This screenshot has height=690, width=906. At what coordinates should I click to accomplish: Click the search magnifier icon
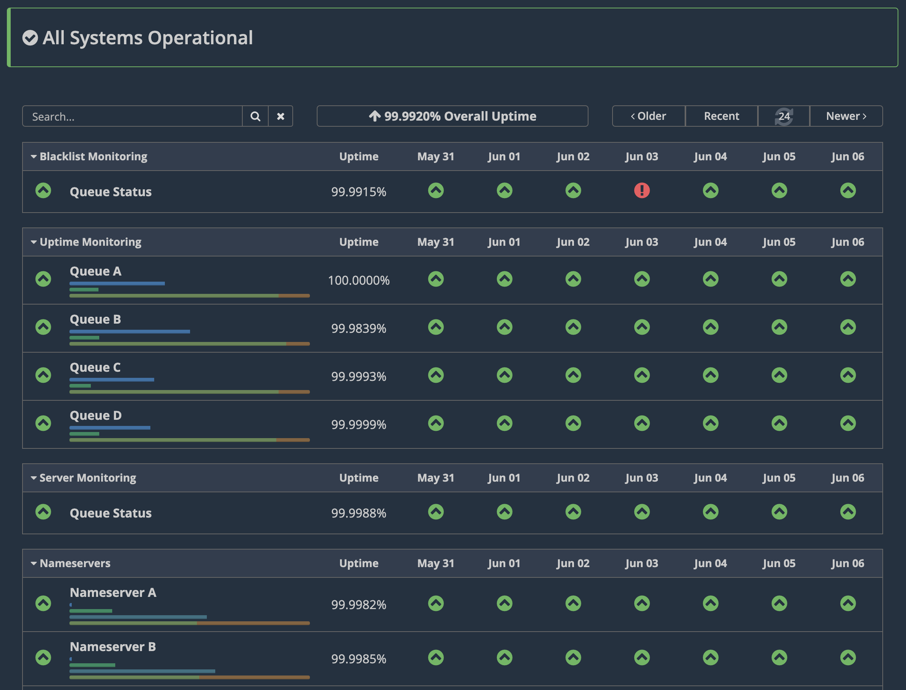pyautogui.click(x=255, y=116)
